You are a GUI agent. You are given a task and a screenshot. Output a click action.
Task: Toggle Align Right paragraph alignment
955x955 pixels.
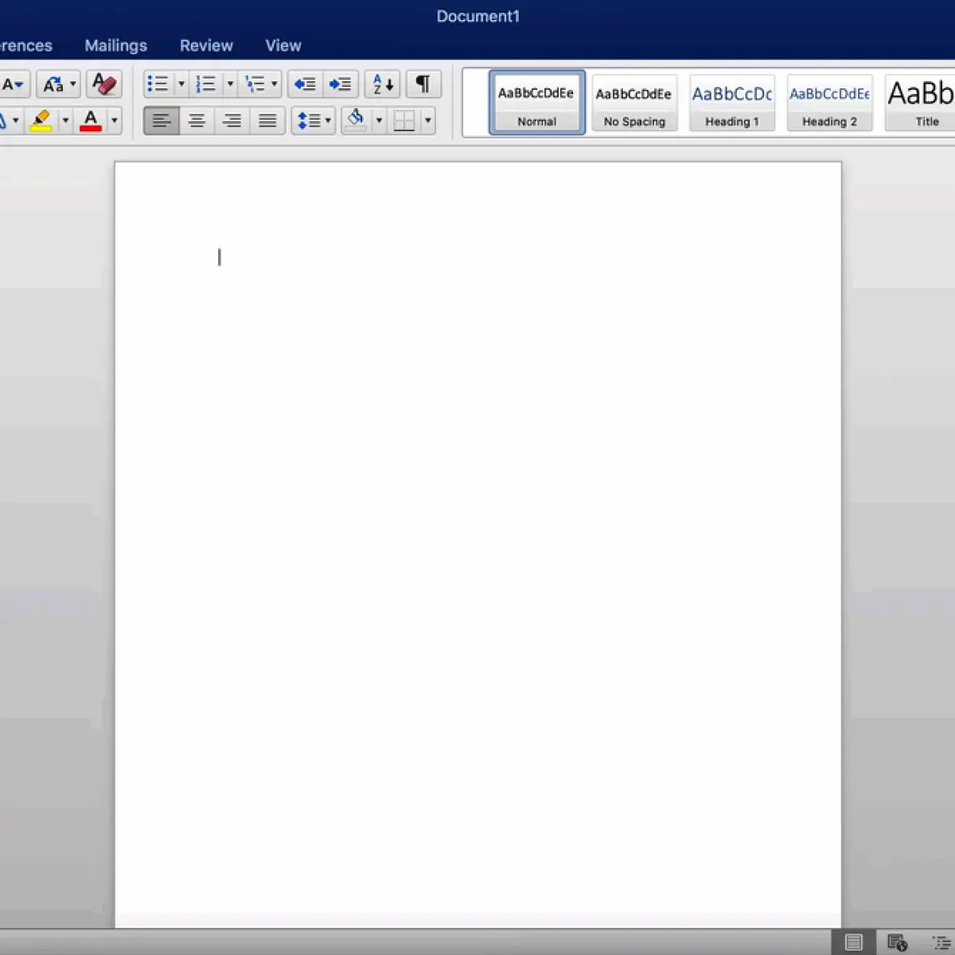232,120
